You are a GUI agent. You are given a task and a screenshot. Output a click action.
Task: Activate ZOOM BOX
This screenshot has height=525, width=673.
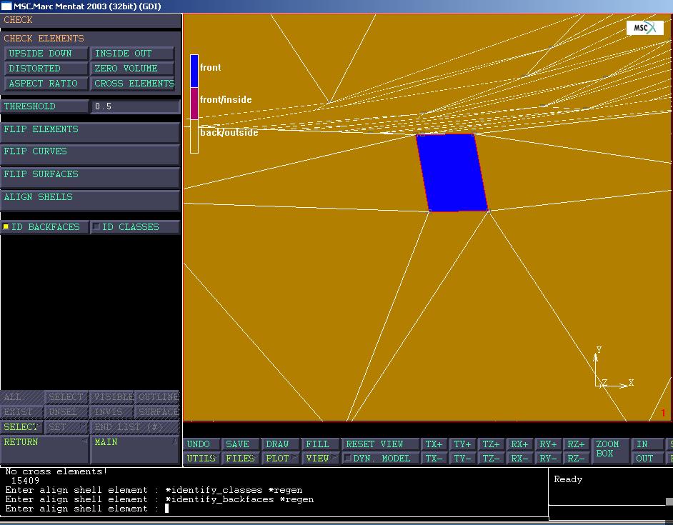[610, 451]
